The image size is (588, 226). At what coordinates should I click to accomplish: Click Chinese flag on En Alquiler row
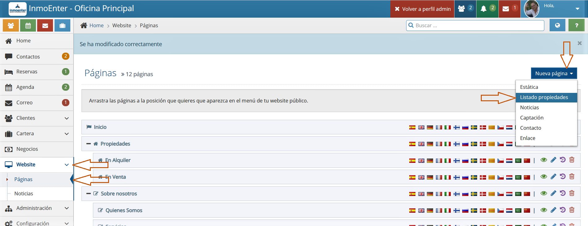point(527,160)
